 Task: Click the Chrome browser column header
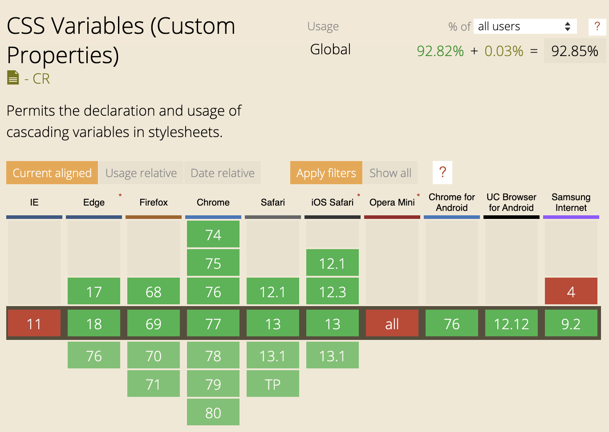pyautogui.click(x=213, y=202)
